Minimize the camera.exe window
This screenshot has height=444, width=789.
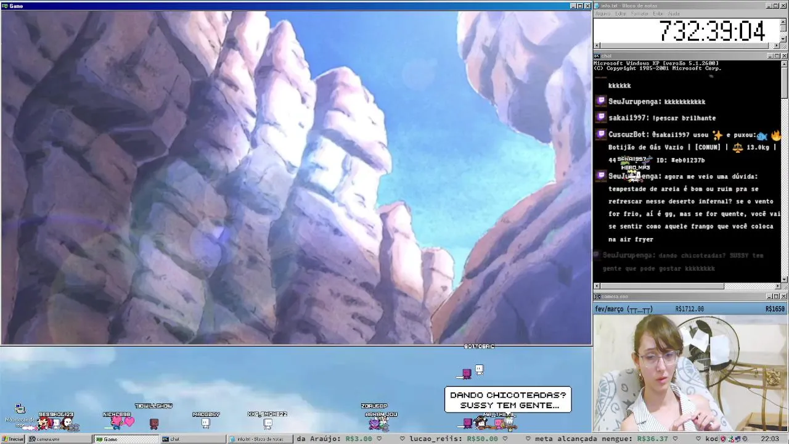[769, 297]
